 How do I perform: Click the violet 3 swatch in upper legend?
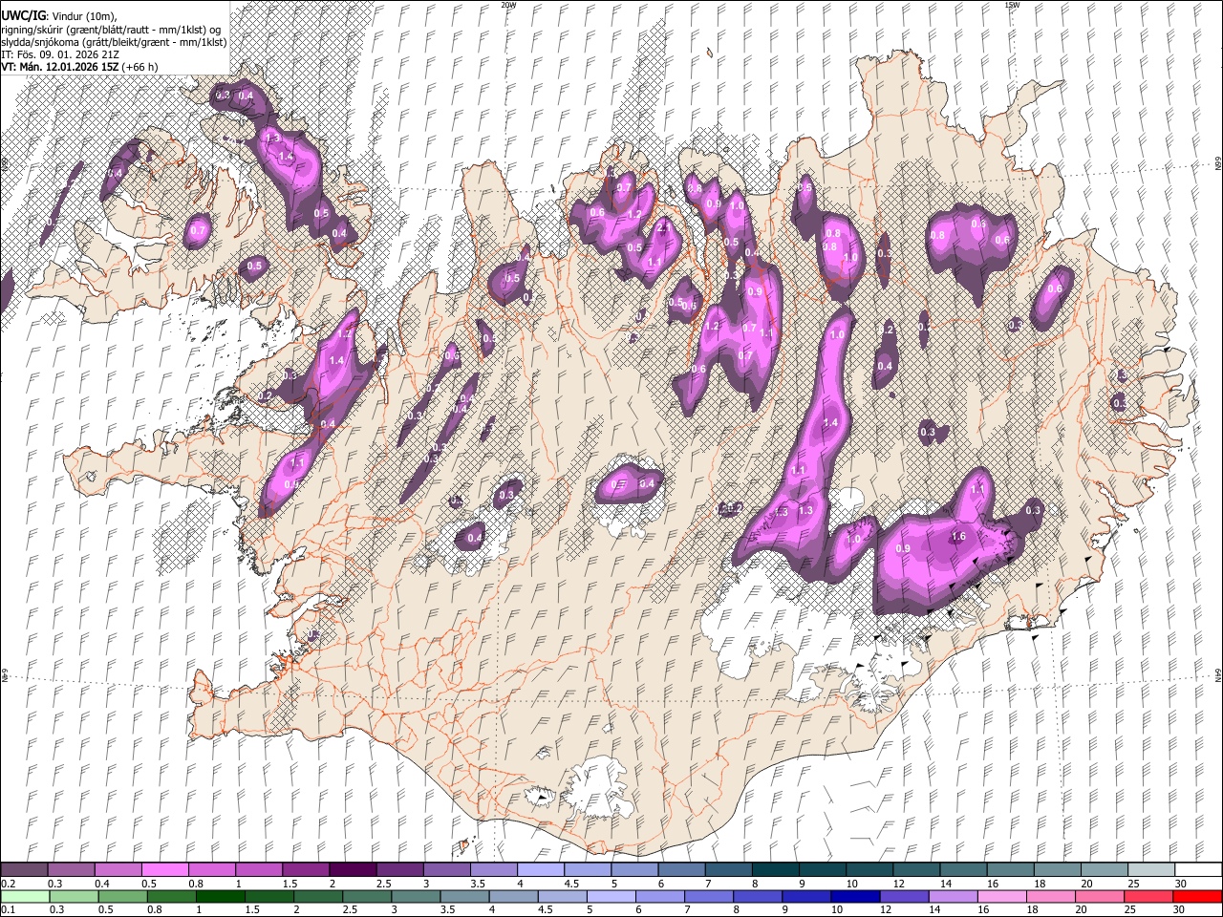(x=446, y=869)
